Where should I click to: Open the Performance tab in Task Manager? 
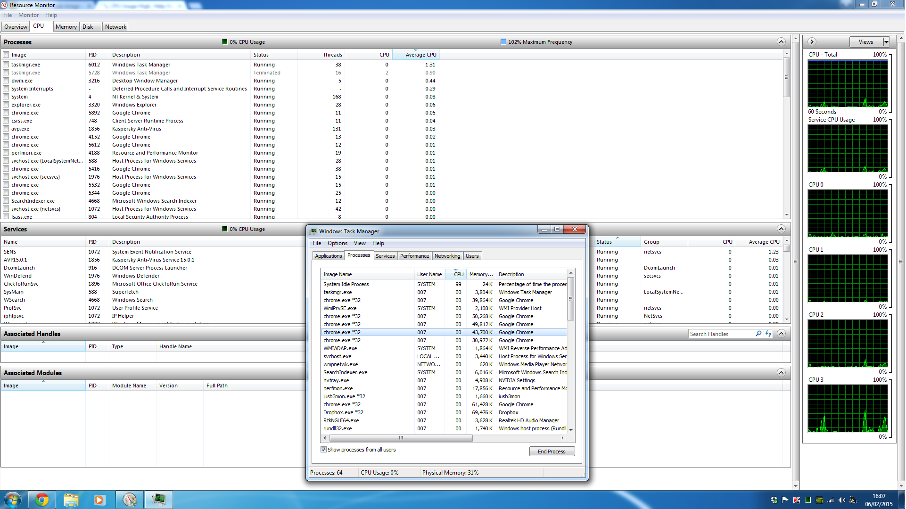[x=414, y=256]
